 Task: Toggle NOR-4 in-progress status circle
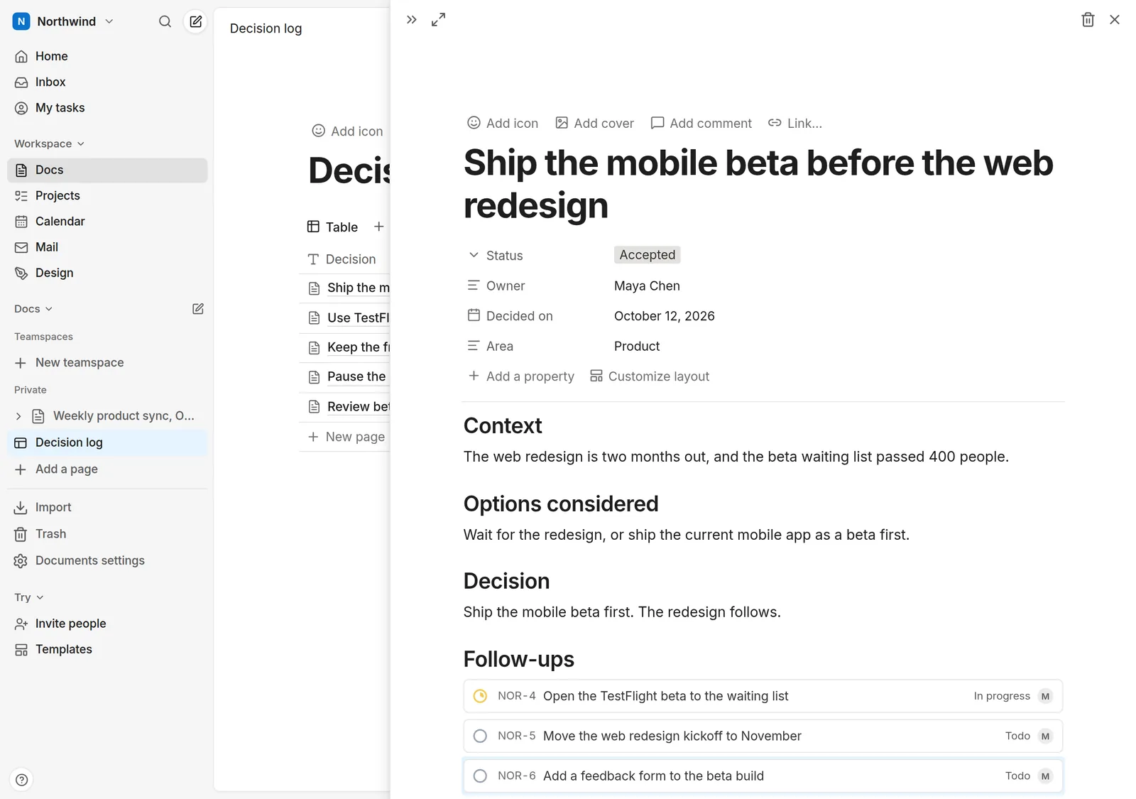click(480, 696)
